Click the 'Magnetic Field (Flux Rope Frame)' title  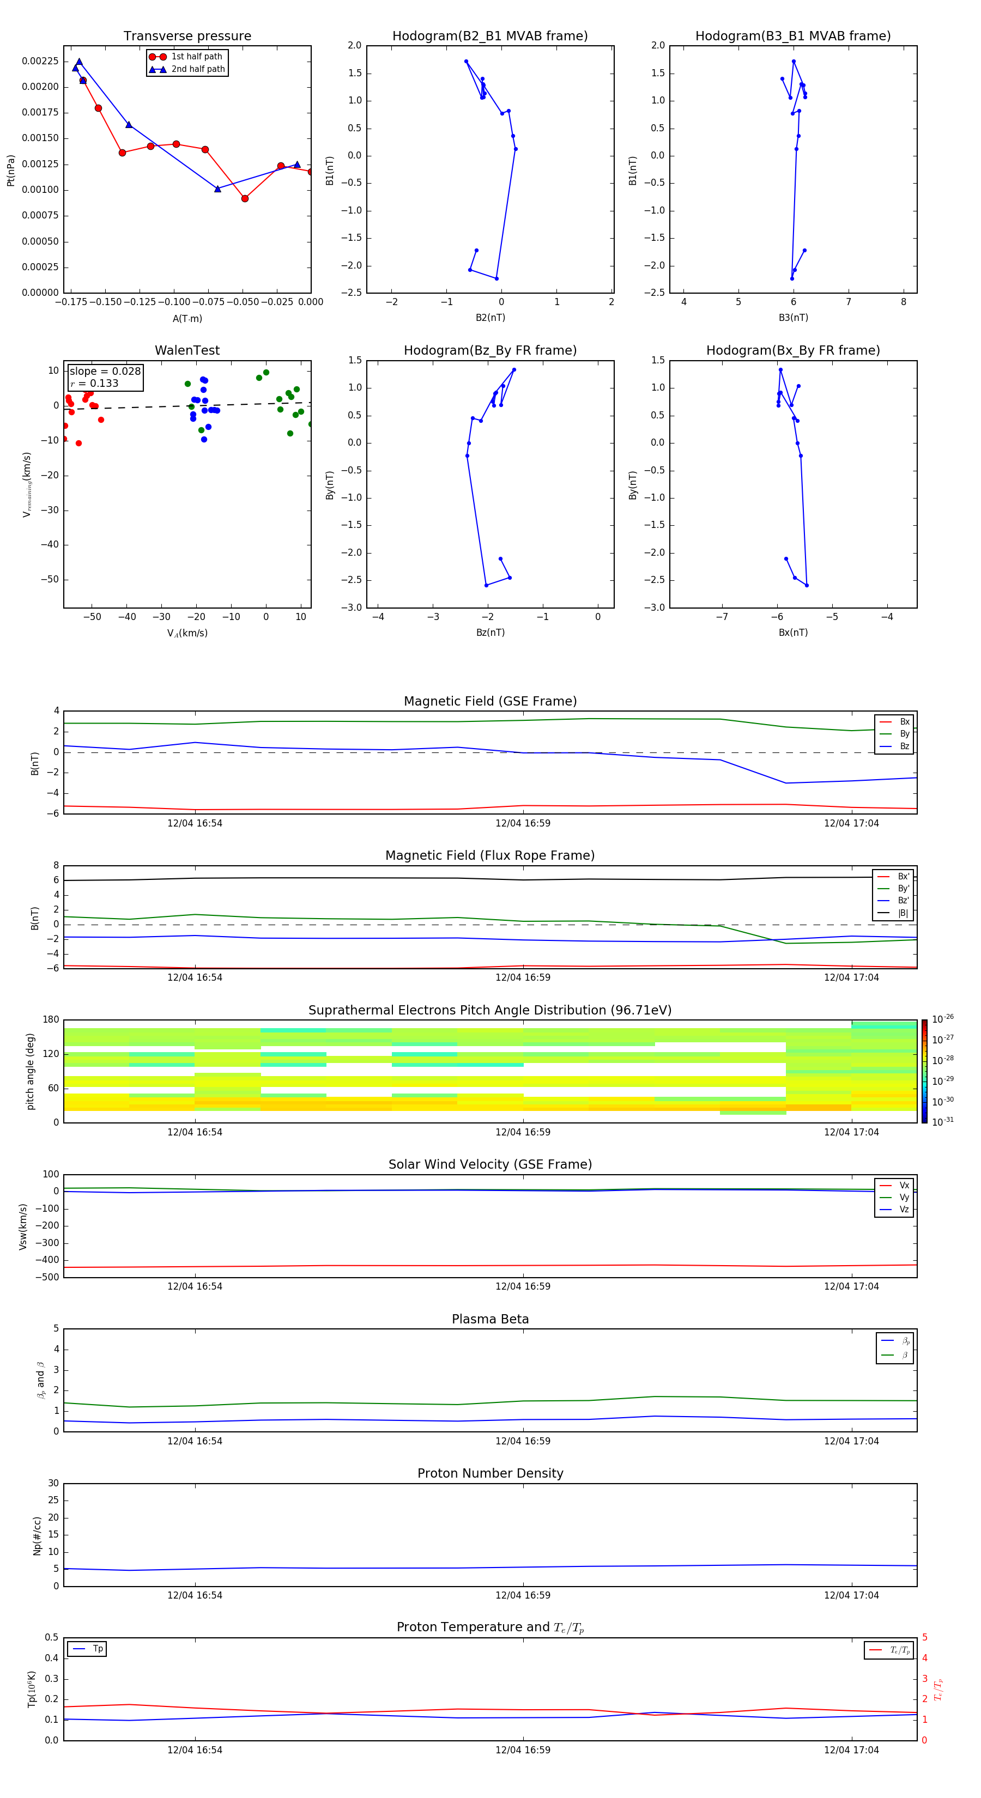(x=490, y=856)
